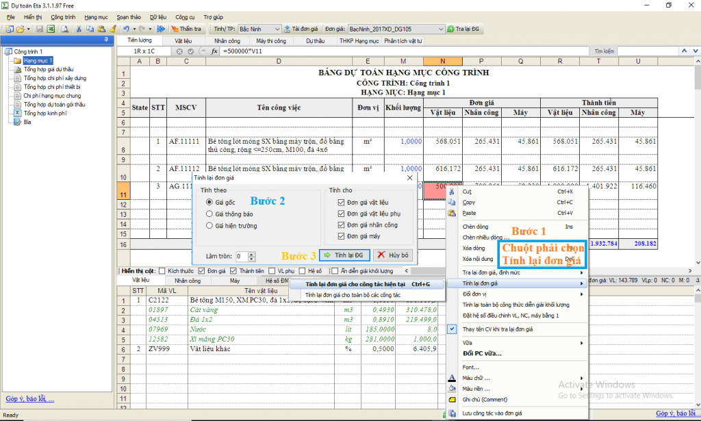This screenshot has width=701, height=421.
Task: Switch to the Dự thầu tab
Action: [x=315, y=41]
